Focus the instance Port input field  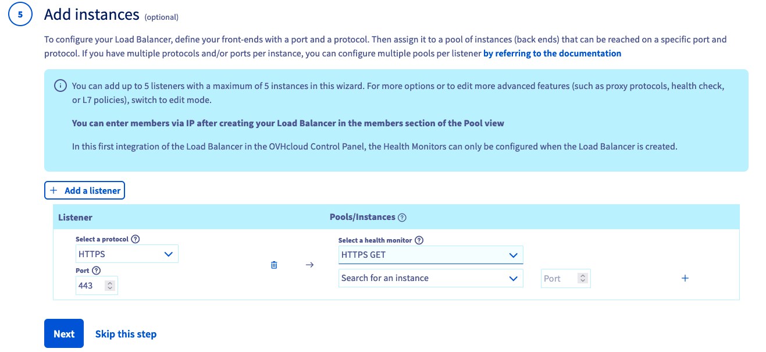click(560, 279)
